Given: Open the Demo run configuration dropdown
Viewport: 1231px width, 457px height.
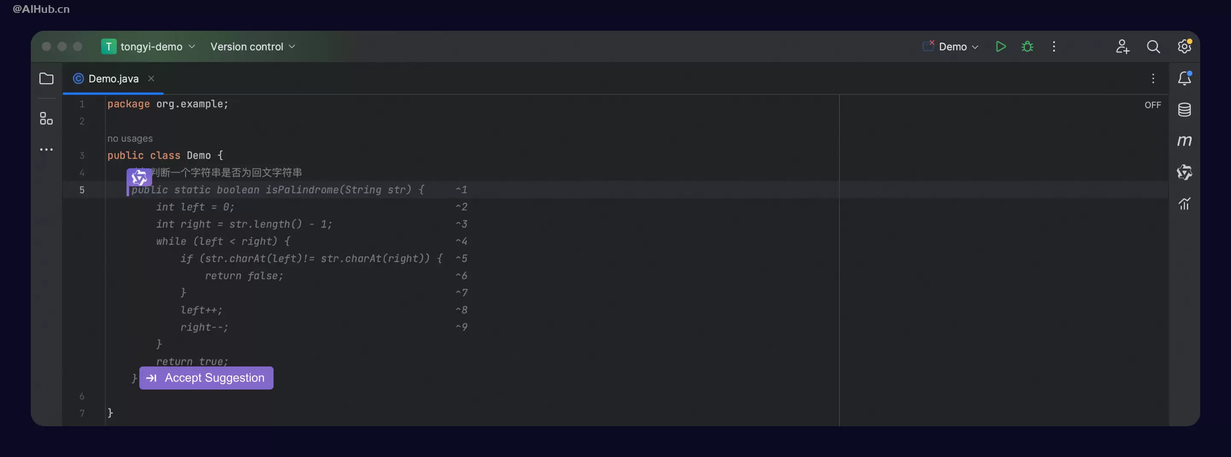Looking at the screenshot, I should [951, 46].
